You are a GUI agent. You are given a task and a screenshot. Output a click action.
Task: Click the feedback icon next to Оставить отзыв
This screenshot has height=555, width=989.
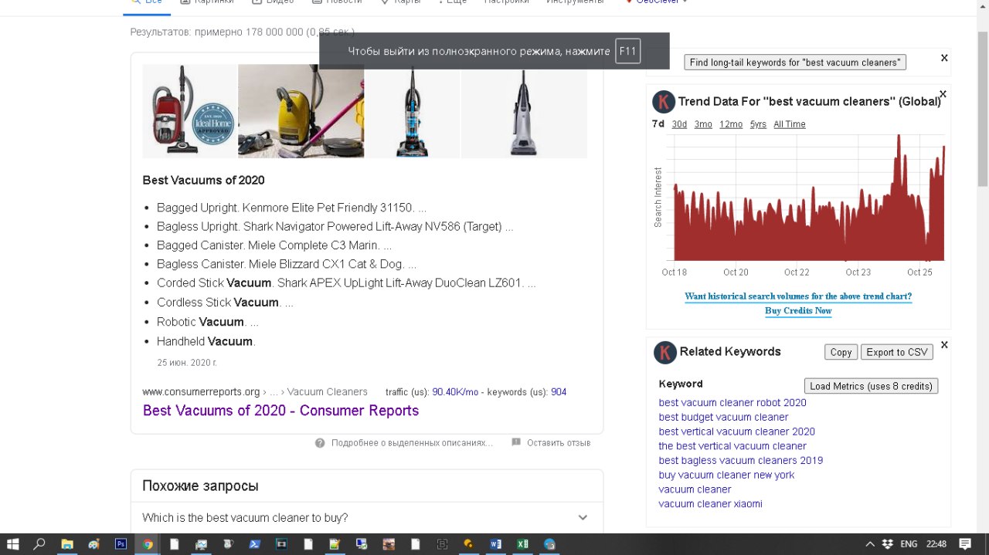click(x=516, y=443)
